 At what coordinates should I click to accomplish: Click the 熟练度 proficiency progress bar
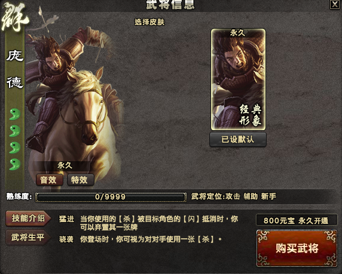(x=111, y=197)
